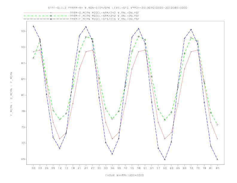
Task: Click y-axis tick label 69
Action: coord(23,159)
